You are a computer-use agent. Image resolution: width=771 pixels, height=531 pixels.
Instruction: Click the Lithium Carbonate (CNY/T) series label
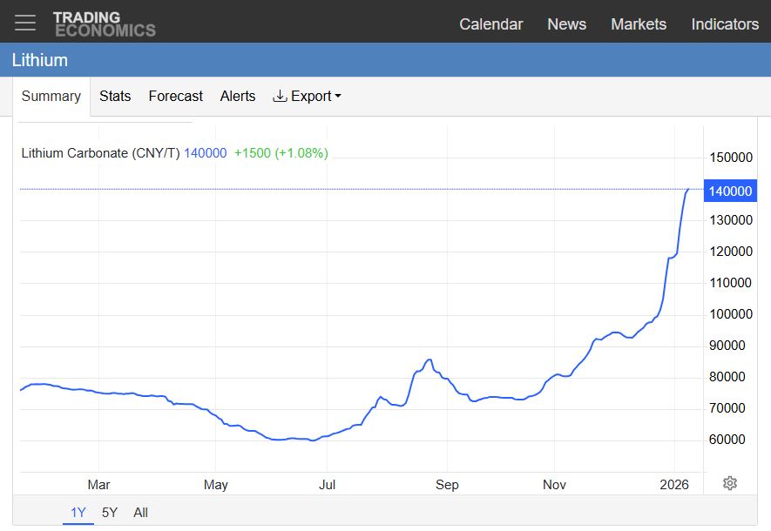(x=100, y=153)
